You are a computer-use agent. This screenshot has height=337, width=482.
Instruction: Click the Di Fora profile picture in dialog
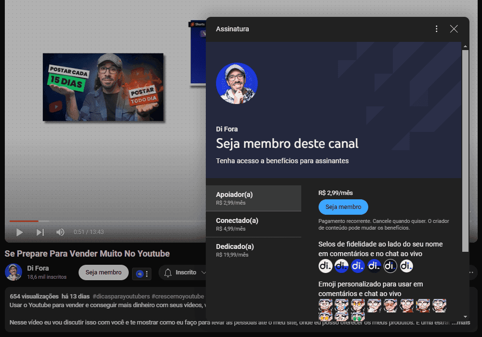click(x=237, y=83)
